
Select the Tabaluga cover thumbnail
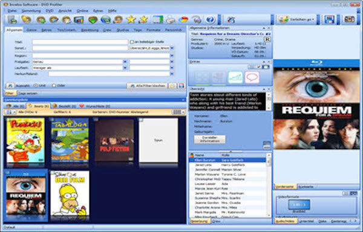[70, 140]
